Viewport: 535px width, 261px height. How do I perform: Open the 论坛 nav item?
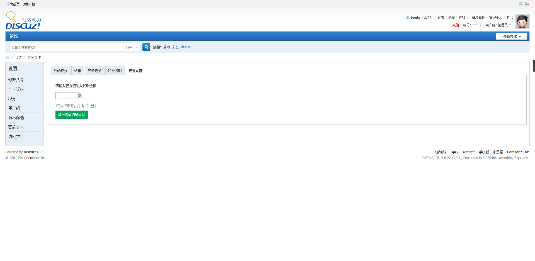[14, 36]
